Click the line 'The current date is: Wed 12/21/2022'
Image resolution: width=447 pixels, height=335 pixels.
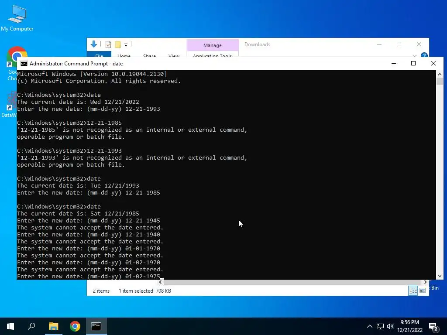[x=78, y=102]
